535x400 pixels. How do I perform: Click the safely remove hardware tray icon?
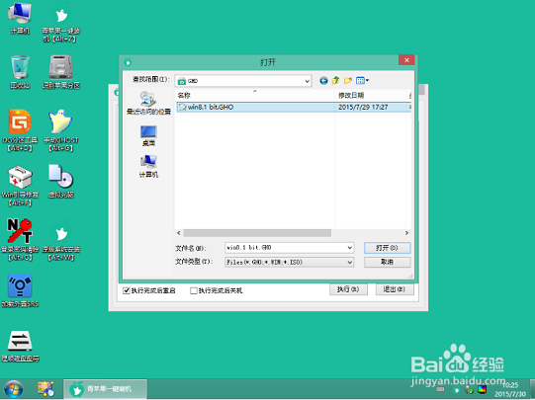click(469, 390)
